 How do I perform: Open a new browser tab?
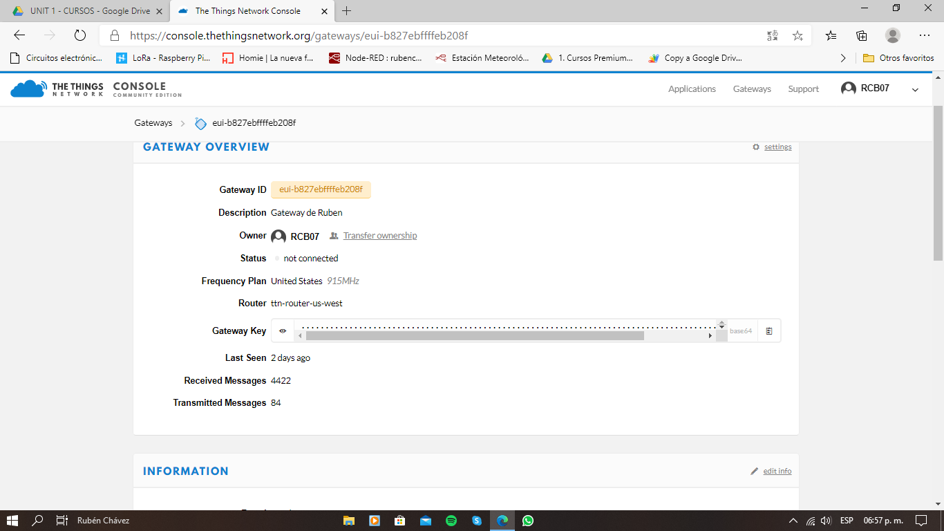coord(347,11)
